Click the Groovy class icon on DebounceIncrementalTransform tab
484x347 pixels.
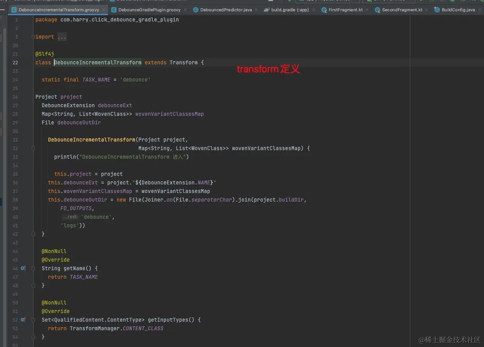point(14,10)
